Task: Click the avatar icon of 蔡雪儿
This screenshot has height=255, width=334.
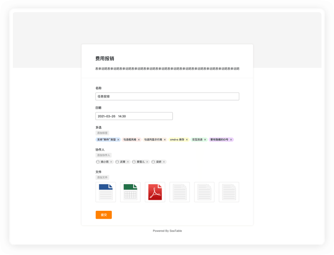Action: point(134,162)
